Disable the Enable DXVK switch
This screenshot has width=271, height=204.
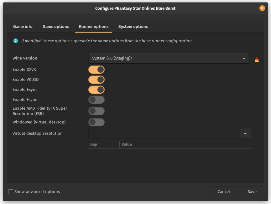tap(96, 70)
